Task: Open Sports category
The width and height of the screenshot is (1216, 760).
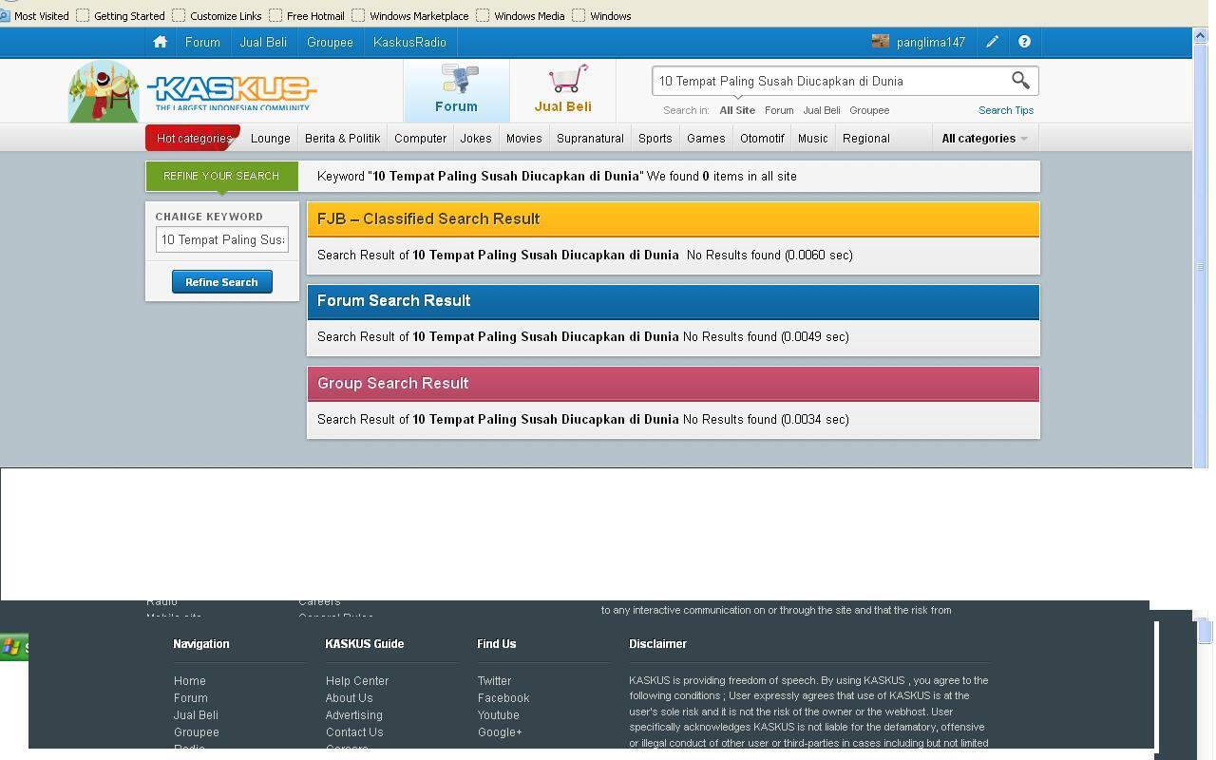Action: click(x=655, y=138)
